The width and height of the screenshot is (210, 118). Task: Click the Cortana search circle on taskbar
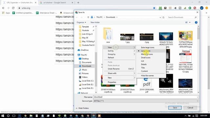coord(8,116)
